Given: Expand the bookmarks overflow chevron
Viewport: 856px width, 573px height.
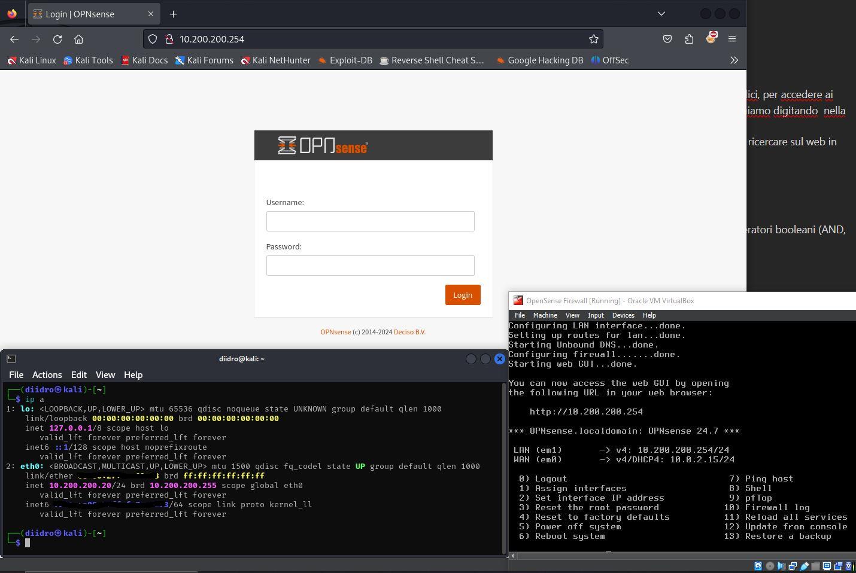Looking at the screenshot, I should (734, 60).
